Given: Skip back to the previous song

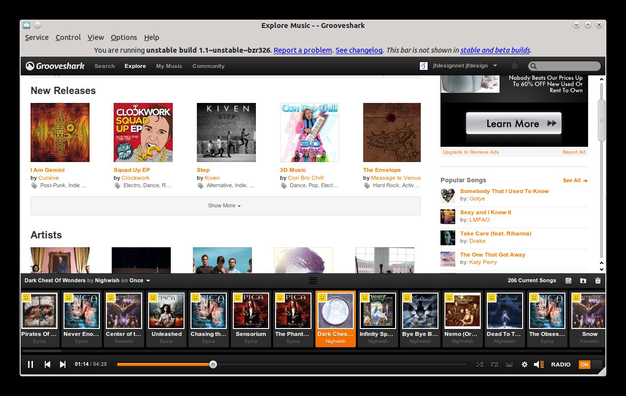Looking at the screenshot, I should tap(47, 364).
